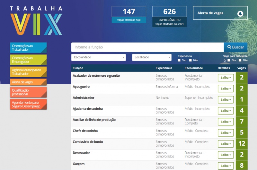Click the Experiência column header
This screenshot has width=257, height=170.
[164, 68]
